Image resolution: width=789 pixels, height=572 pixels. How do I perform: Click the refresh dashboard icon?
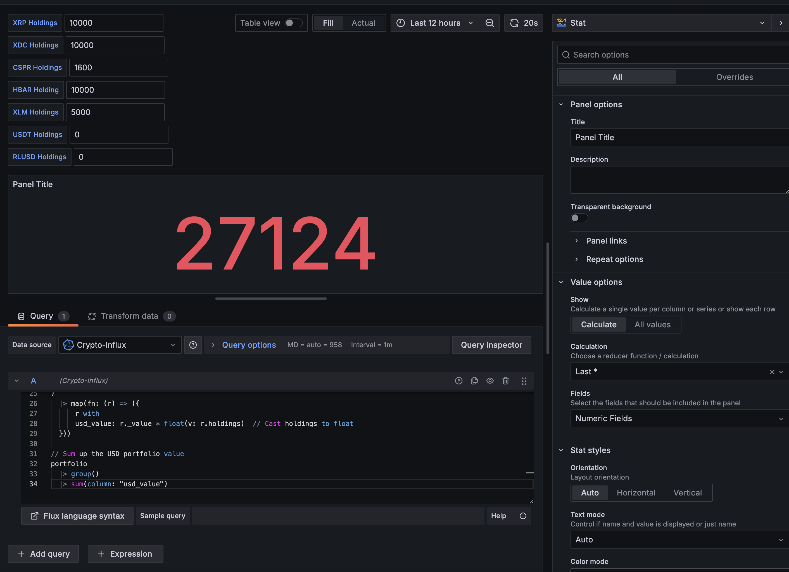tap(514, 23)
